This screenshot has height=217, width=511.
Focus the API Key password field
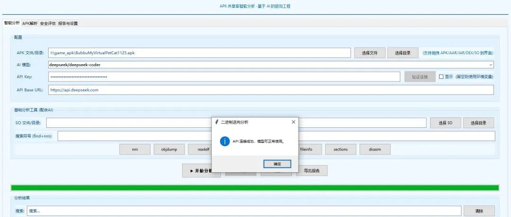[224, 77]
